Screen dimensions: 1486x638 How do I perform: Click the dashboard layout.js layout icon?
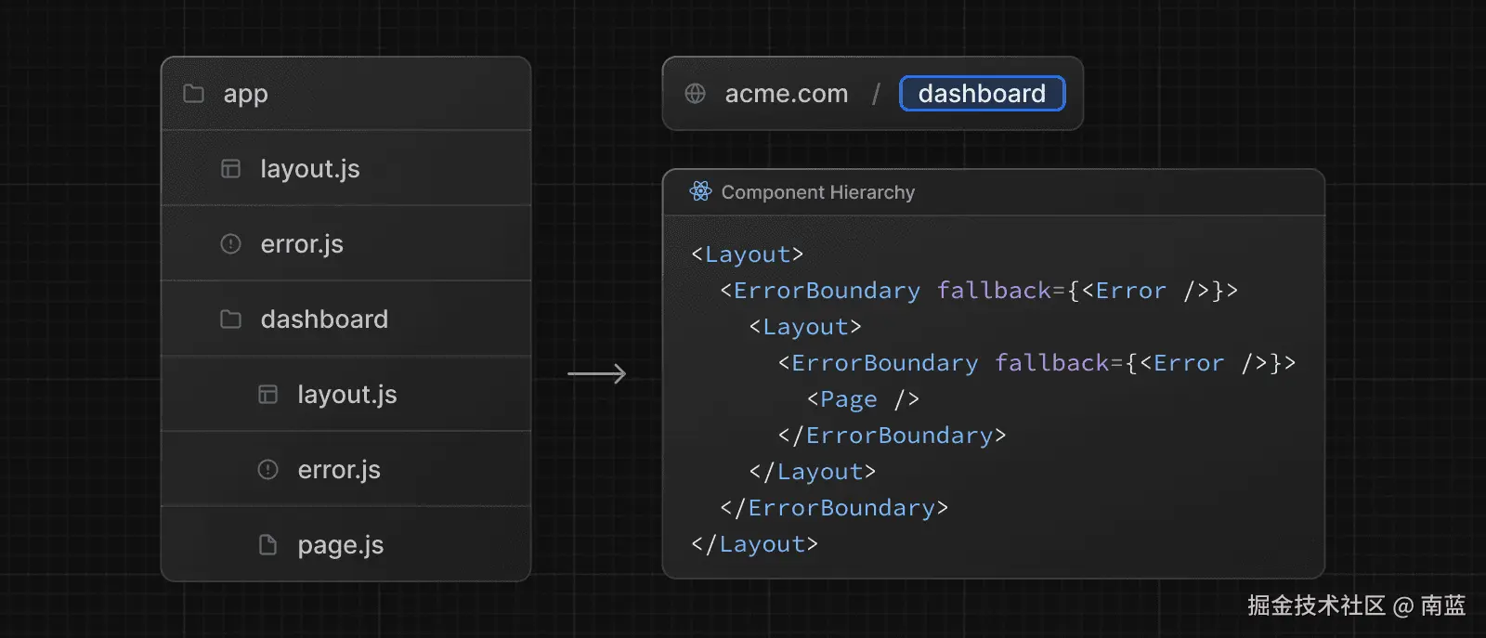267,395
